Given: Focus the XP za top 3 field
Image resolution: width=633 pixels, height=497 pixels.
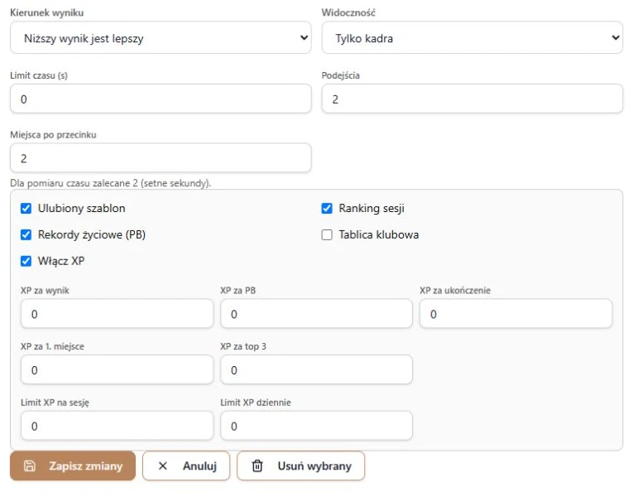Looking at the screenshot, I should click(x=316, y=369).
